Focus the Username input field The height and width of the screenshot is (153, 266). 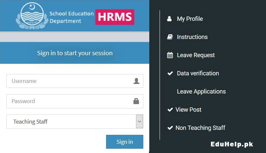pyautogui.click(x=75, y=81)
